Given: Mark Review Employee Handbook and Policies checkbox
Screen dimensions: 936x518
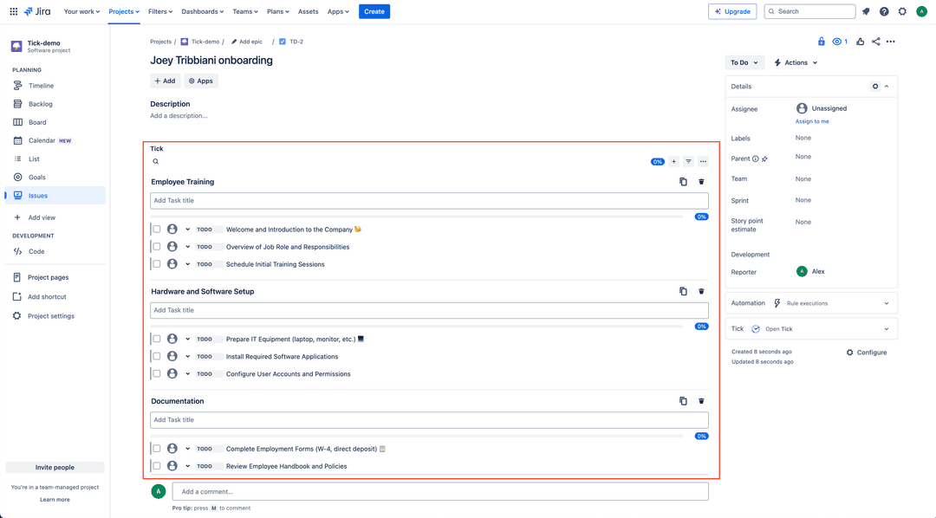Looking at the screenshot, I should tap(157, 466).
